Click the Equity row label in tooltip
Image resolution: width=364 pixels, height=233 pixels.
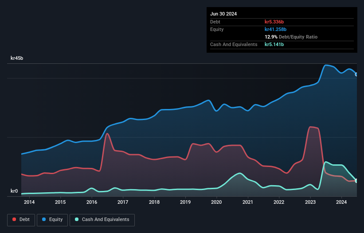pyautogui.click(x=217, y=29)
